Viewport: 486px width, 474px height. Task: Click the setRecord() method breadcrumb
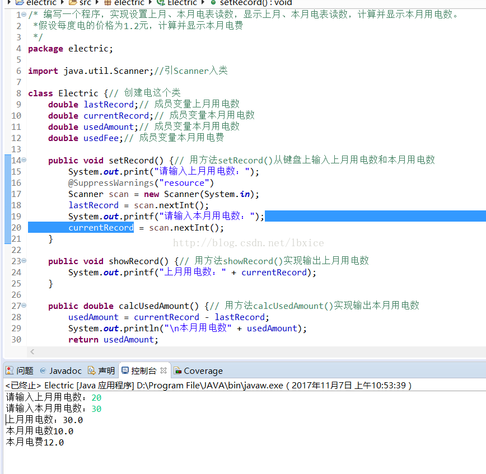pos(251,2)
